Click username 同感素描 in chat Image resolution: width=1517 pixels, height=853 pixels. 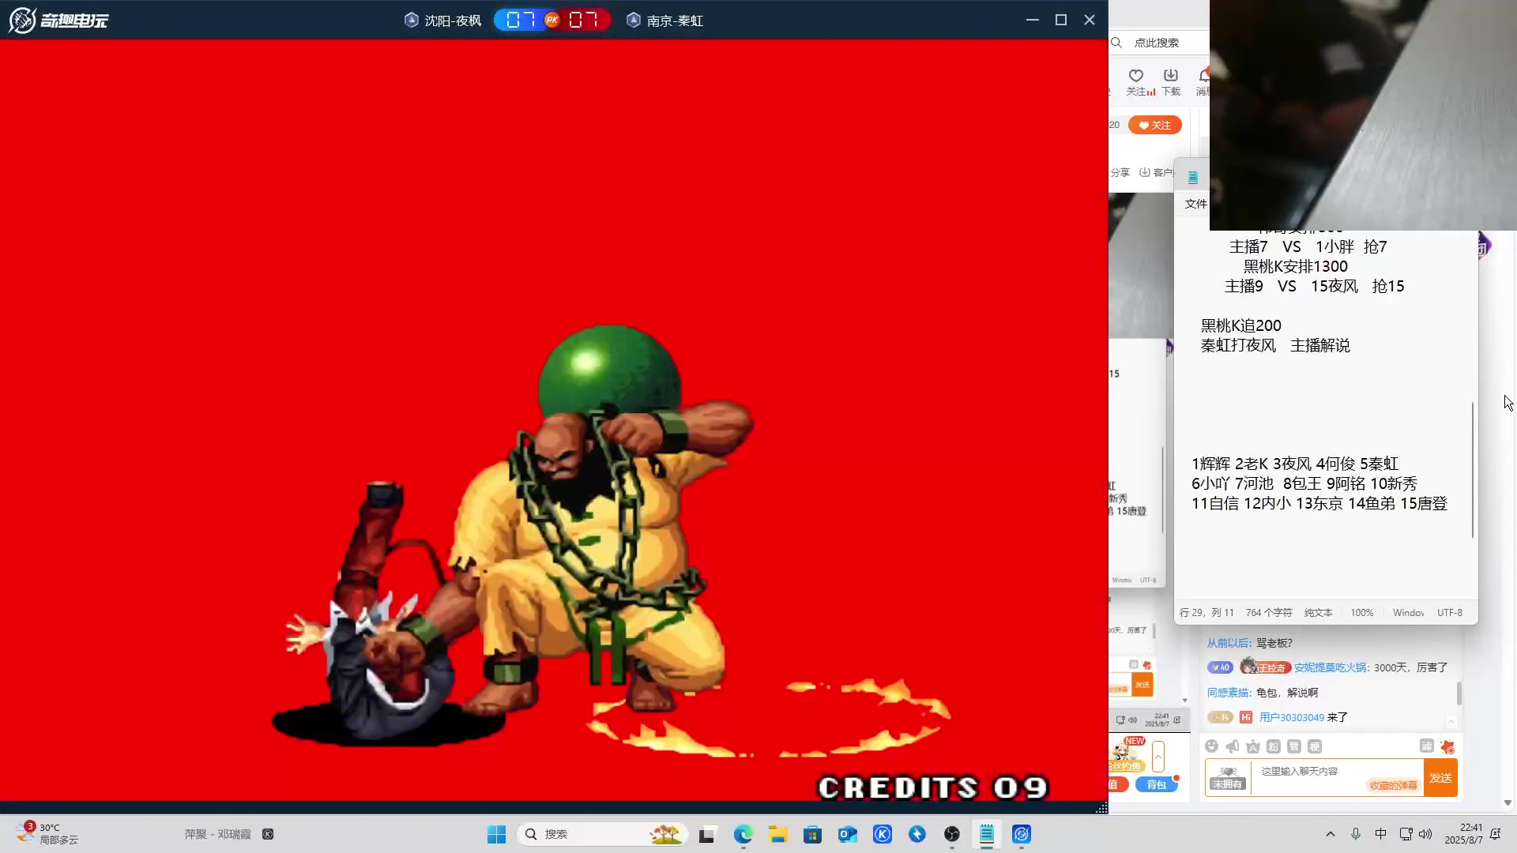pyautogui.click(x=1228, y=693)
